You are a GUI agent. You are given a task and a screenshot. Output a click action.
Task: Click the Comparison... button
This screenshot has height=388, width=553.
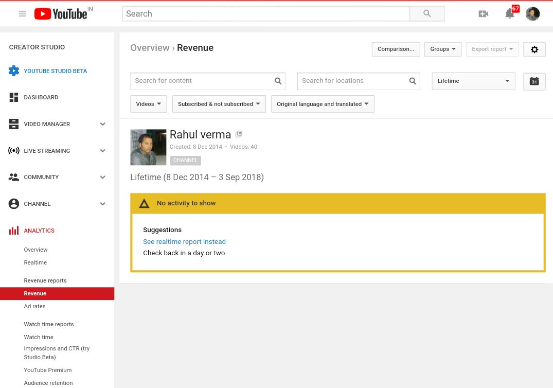396,49
